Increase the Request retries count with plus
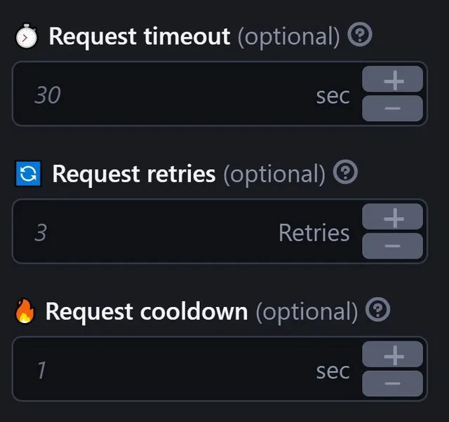 (x=392, y=217)
